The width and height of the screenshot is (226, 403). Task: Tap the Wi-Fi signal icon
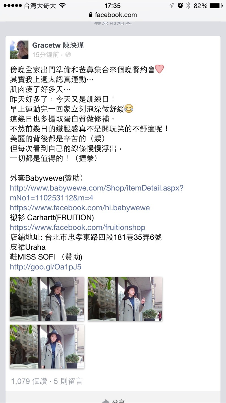[x=62, y=6]
